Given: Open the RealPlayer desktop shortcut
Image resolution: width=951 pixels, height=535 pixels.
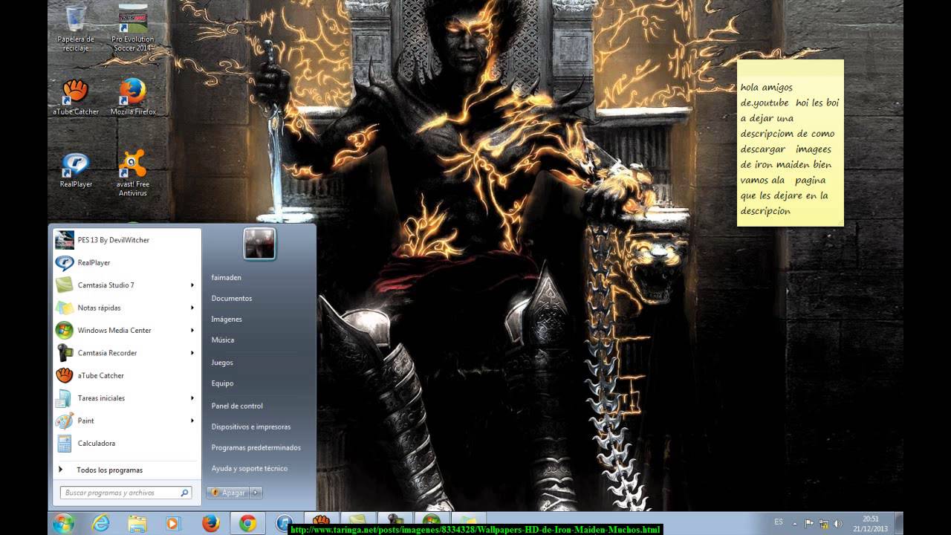Looking at the screenshot, I should [75, 170].
